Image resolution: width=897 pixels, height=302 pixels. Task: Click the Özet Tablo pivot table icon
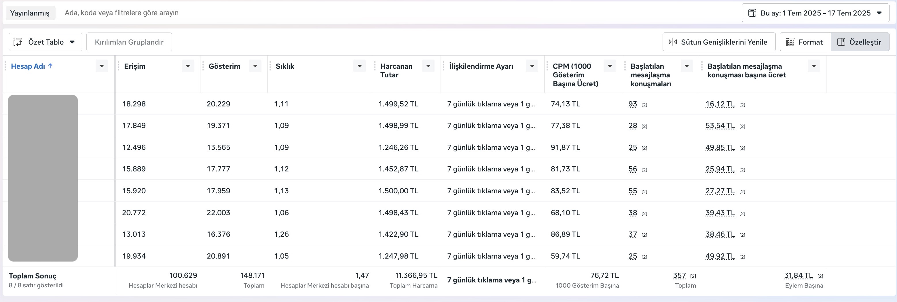click(x=18, y=42)
